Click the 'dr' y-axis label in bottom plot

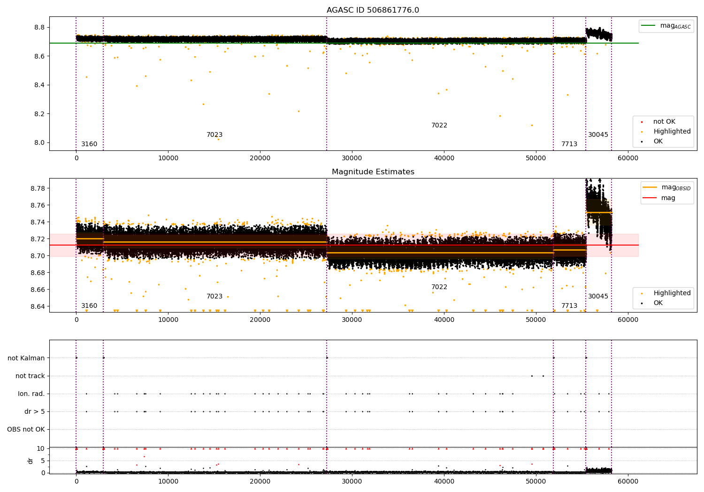[31, 461]
